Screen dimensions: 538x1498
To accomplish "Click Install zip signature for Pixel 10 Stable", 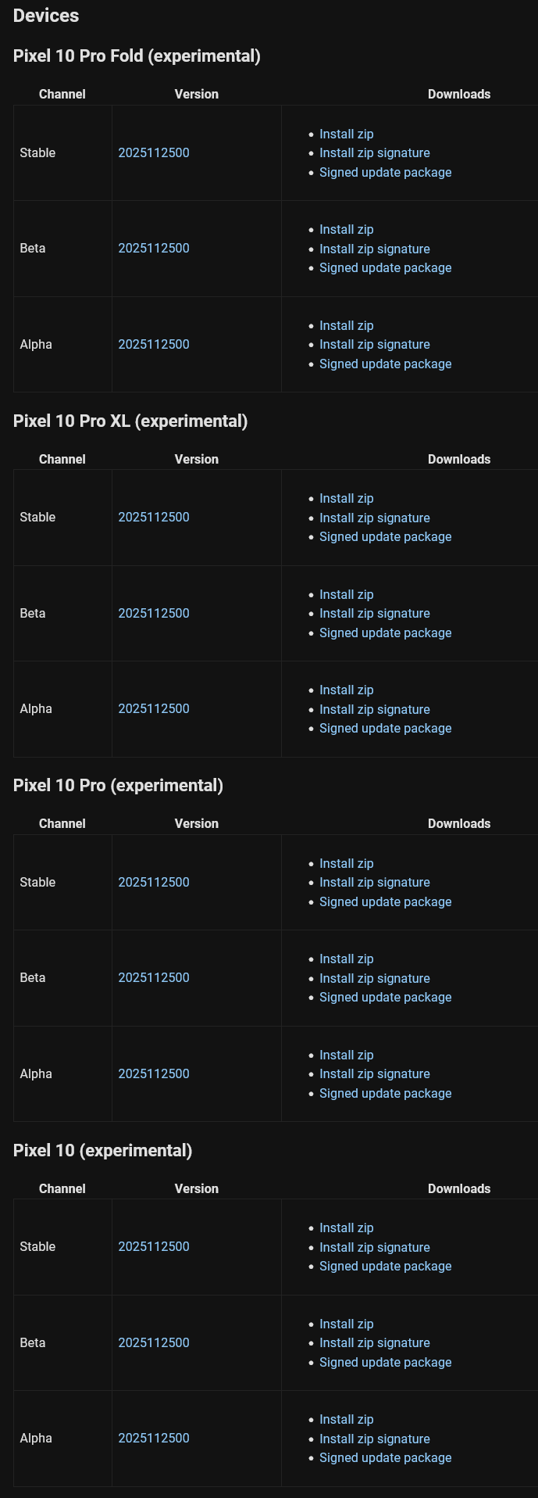I will click(x=374, y=1247).
